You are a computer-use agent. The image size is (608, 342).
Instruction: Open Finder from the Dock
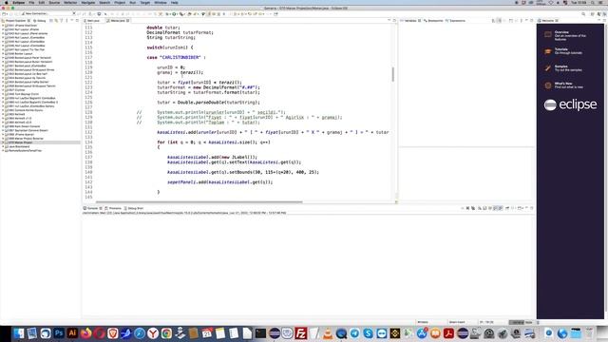point(19,333)
